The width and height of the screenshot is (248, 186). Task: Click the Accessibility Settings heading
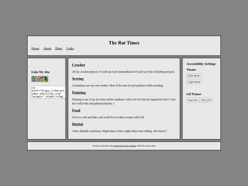tap(201, 64)
